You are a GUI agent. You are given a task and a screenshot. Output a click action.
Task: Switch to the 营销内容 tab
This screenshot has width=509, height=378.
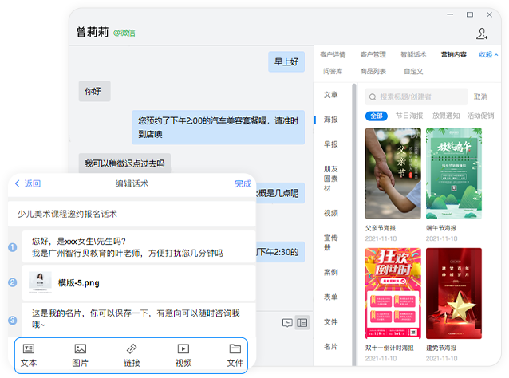[x=454, y=54]
